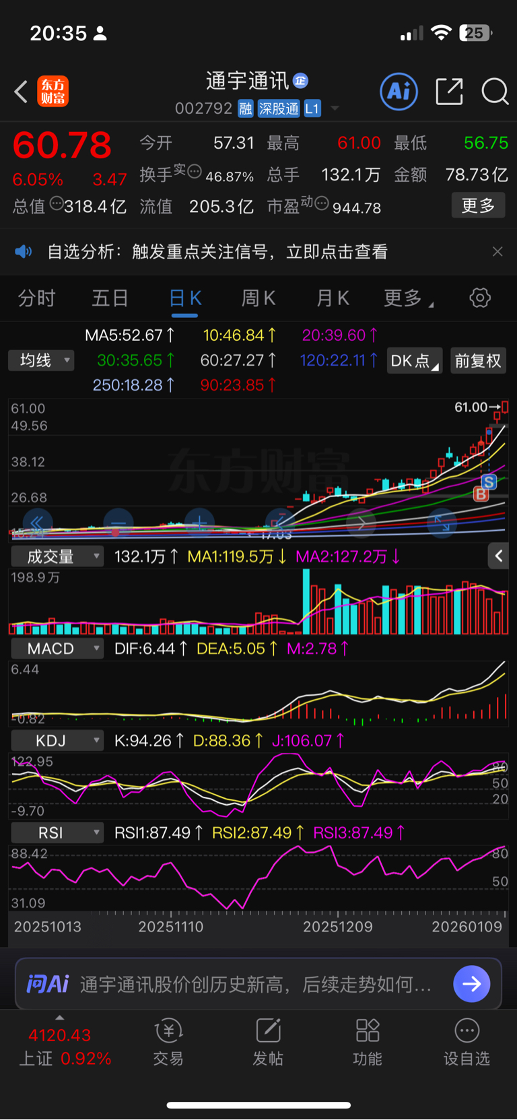Open the KDJ indicator dropdown
This screenshot has height=1120, width=517.
(57, 741)
